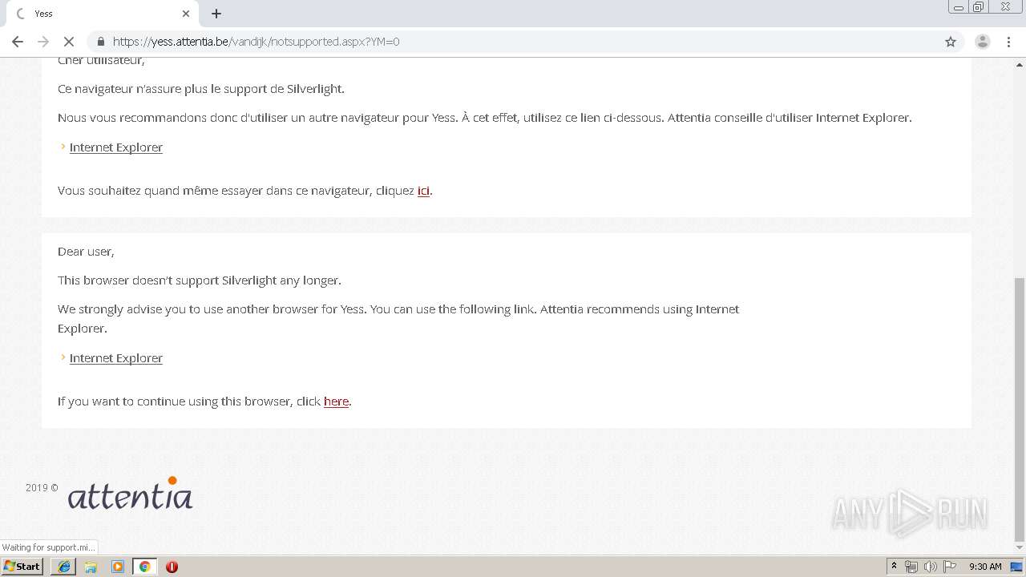Open the red Opera icon in taskbar
This screenshot has width=1026, height=577.
(x=172, y=567)
